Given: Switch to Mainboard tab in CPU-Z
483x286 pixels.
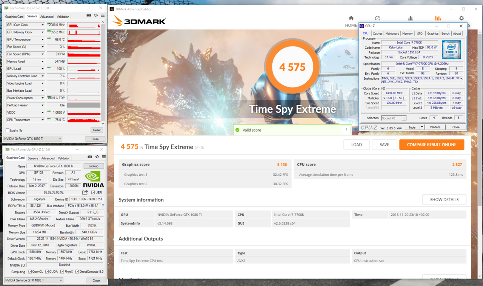Looking at the screenshot, I should 392,34.
